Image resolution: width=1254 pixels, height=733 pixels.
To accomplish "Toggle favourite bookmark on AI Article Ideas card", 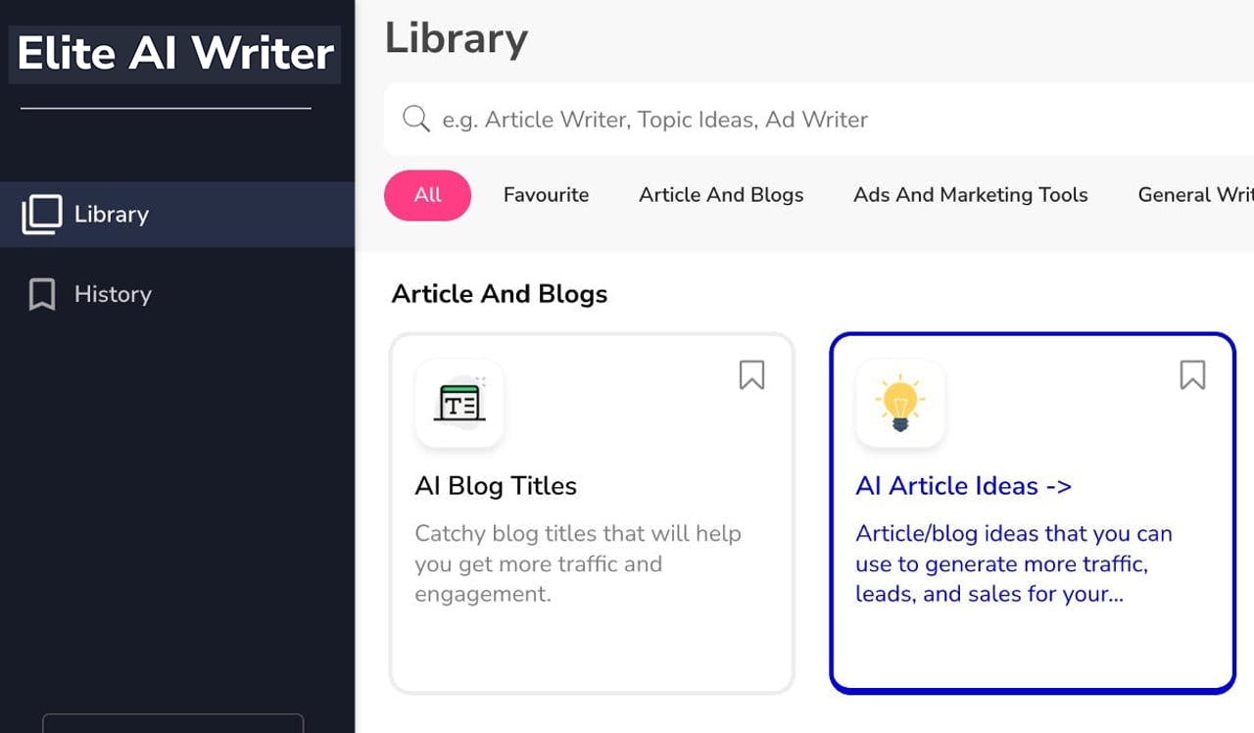I will tap(1192, 375).
